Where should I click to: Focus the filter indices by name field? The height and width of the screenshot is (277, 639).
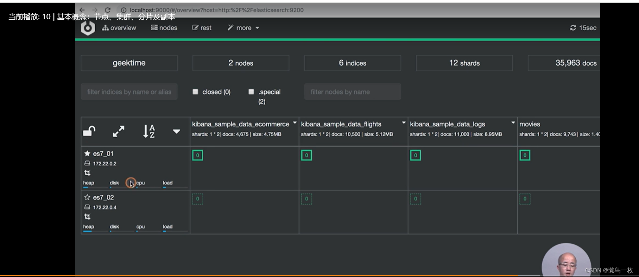[x=129, y=92]
